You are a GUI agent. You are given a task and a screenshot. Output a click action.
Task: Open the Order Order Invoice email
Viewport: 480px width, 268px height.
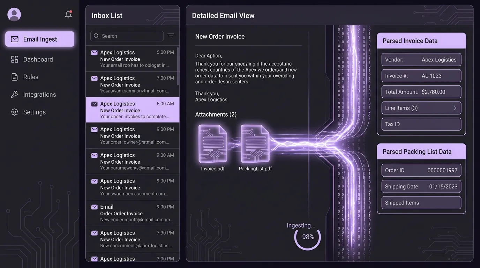(x=132, y=213)
